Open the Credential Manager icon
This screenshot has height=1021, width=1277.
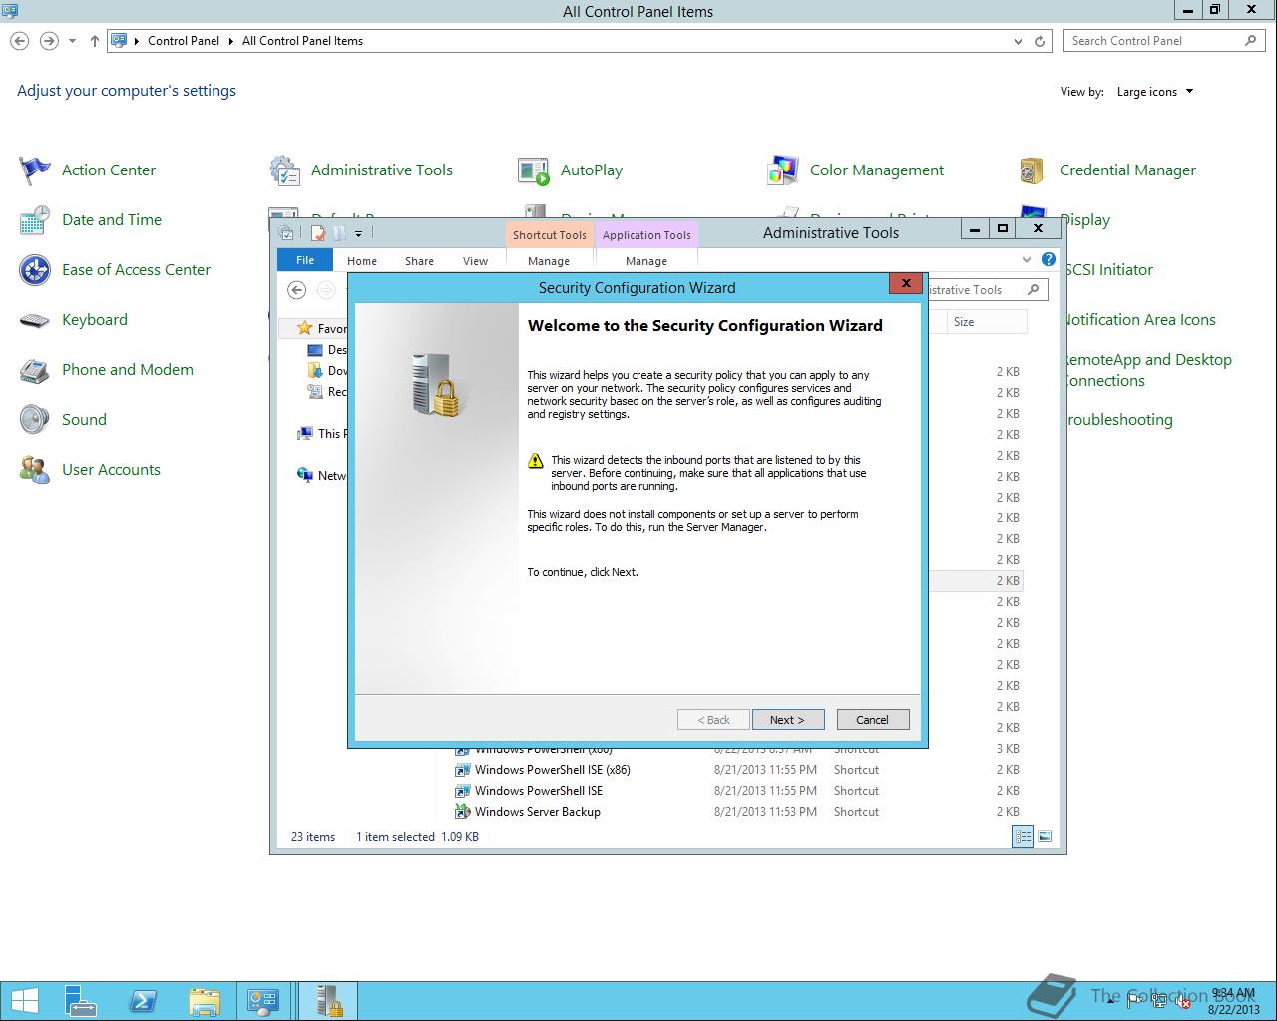[1033, 170]
